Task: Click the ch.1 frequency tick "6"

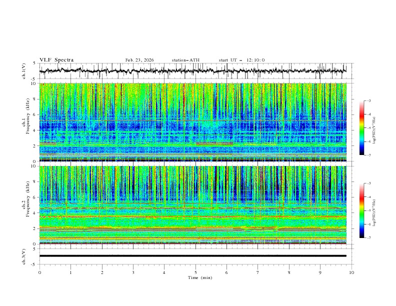Action: [34, 114]
